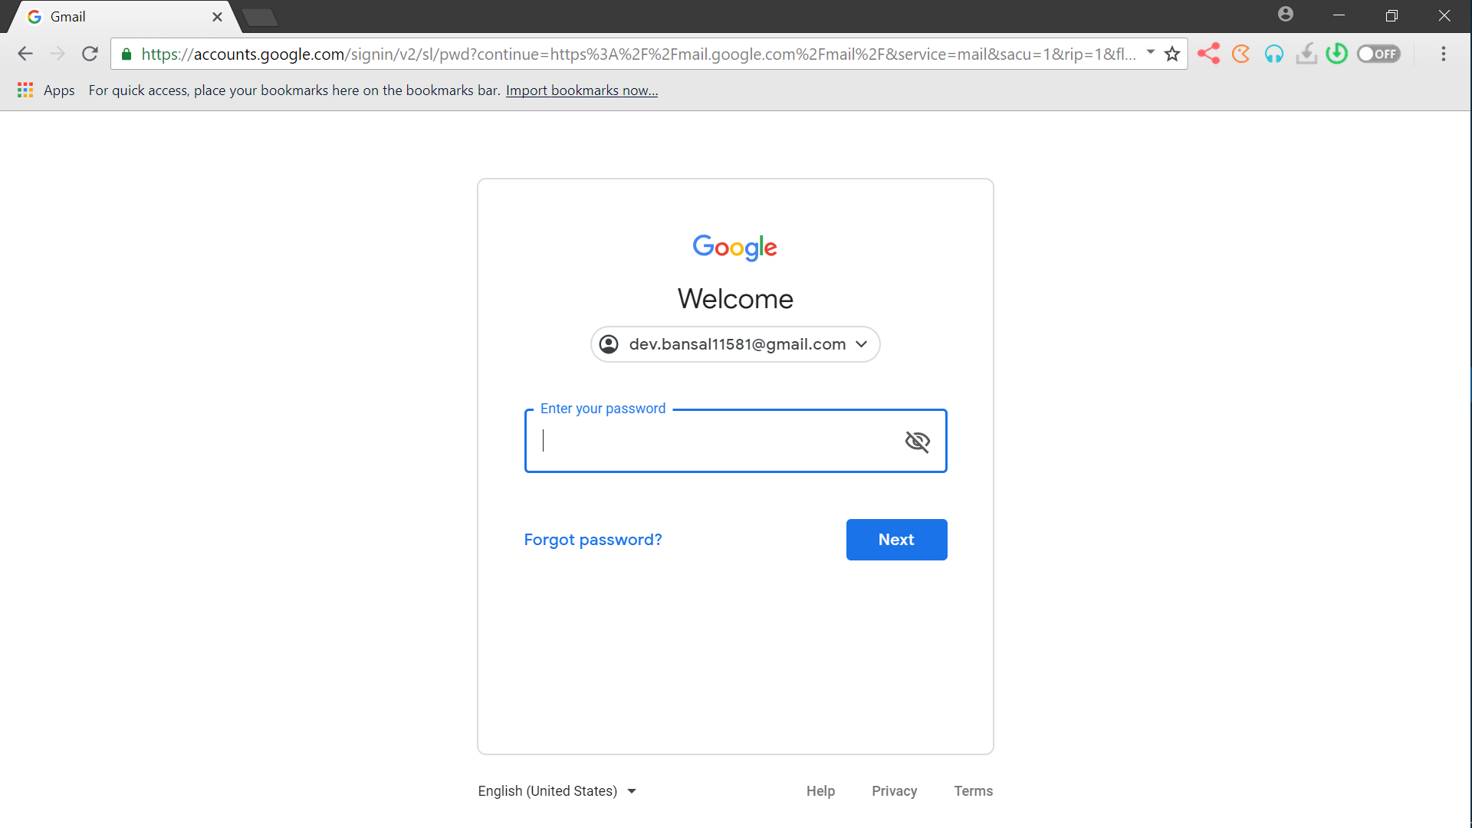Click the lock/secure connection icon
Screen dimensions: 1472x828
[x=127, y=54]
